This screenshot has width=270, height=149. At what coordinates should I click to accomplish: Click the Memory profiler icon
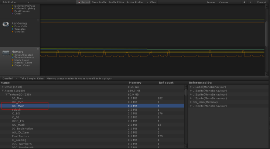[6, 53]
